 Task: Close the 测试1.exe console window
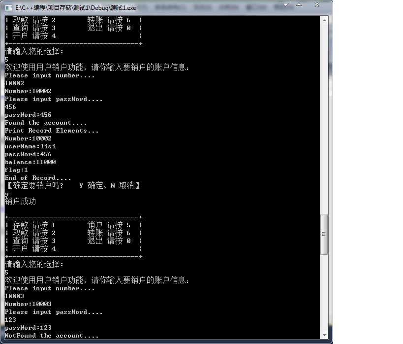click(317, 4)
